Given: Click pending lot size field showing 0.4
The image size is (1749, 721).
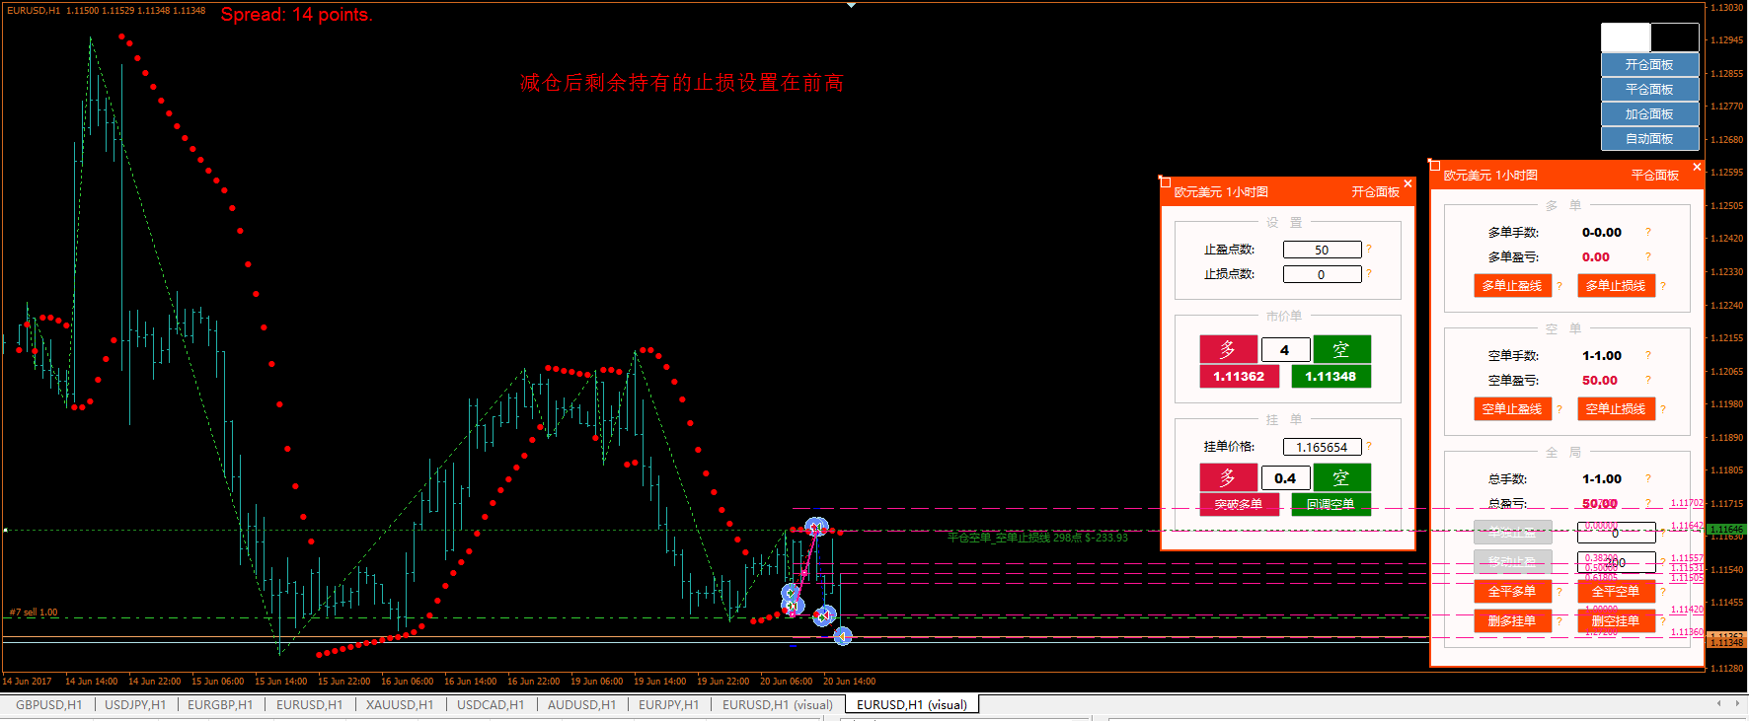Looking at the screenshot, I should (x=1285, y=477).
